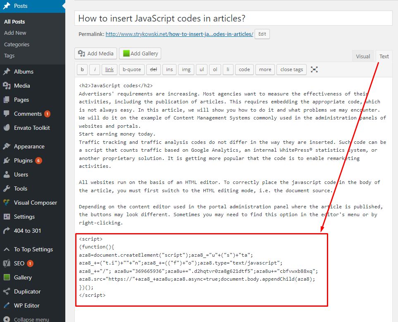Insert bold tag with b button
The width and height of the screenshot is (398, 322).
tap(82, 69)
